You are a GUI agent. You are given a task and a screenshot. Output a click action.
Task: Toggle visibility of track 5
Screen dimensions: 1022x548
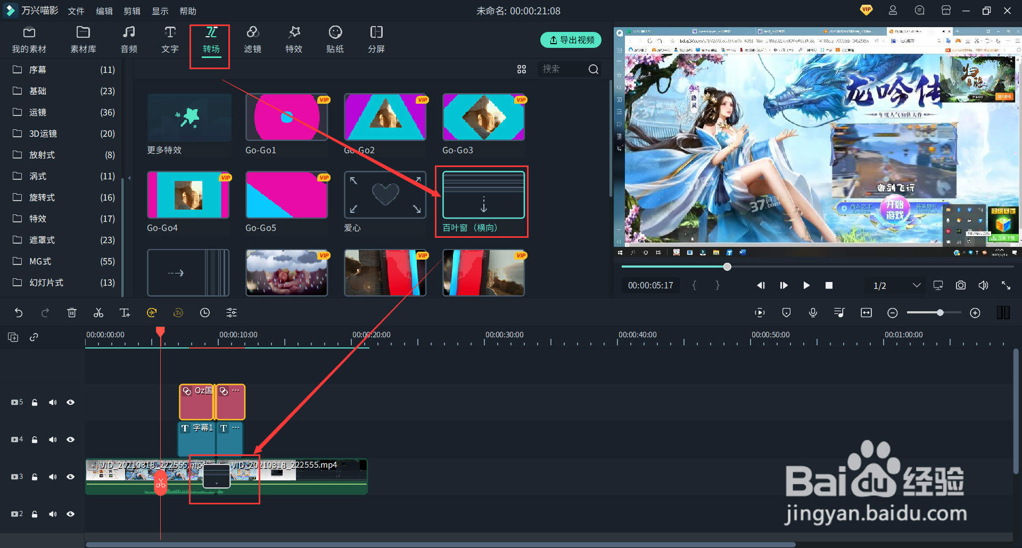[x=70, y=403]
